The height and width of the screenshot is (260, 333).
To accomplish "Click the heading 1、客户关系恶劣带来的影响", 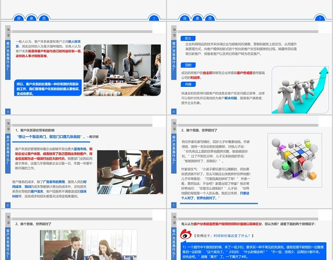I will (35, 130).
